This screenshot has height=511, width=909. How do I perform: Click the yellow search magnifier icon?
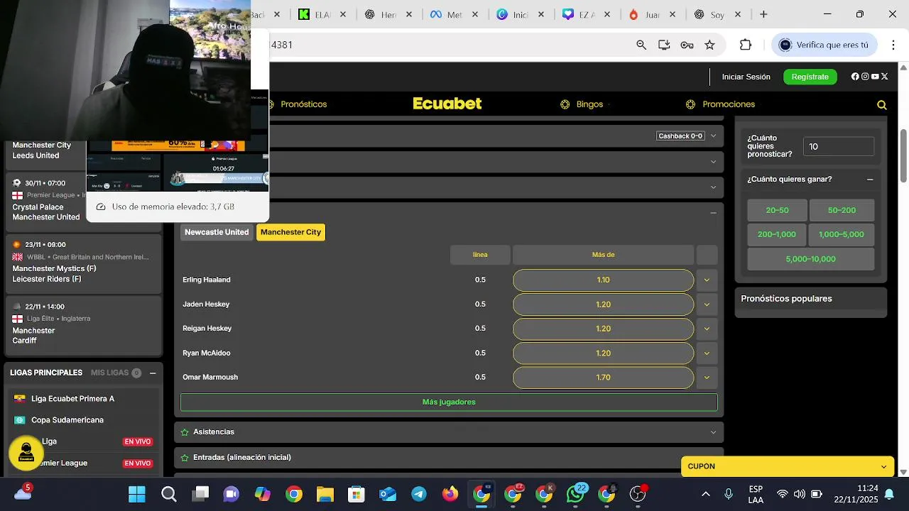pyautogui.click(x=882, y=105)
